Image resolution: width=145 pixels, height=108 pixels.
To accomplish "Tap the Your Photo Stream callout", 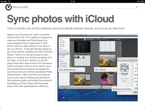I will coord(72,70).
